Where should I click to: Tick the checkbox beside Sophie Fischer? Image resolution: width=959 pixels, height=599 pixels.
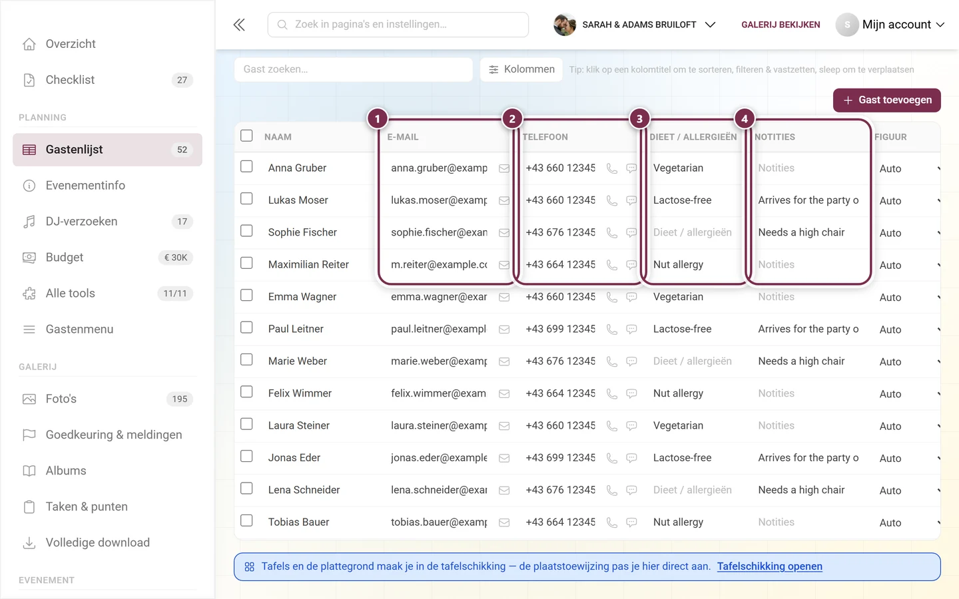pyautogui.click(x=246, y=231)
